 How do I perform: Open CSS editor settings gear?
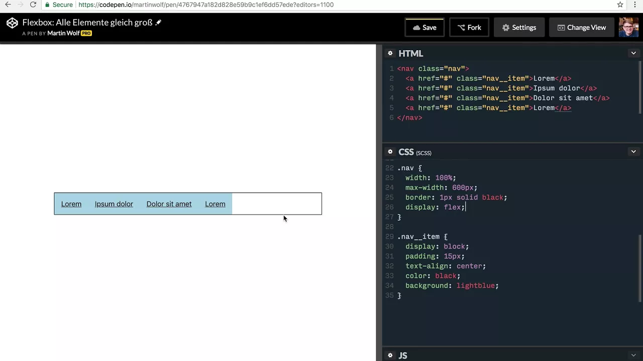(x=390, y=152)
